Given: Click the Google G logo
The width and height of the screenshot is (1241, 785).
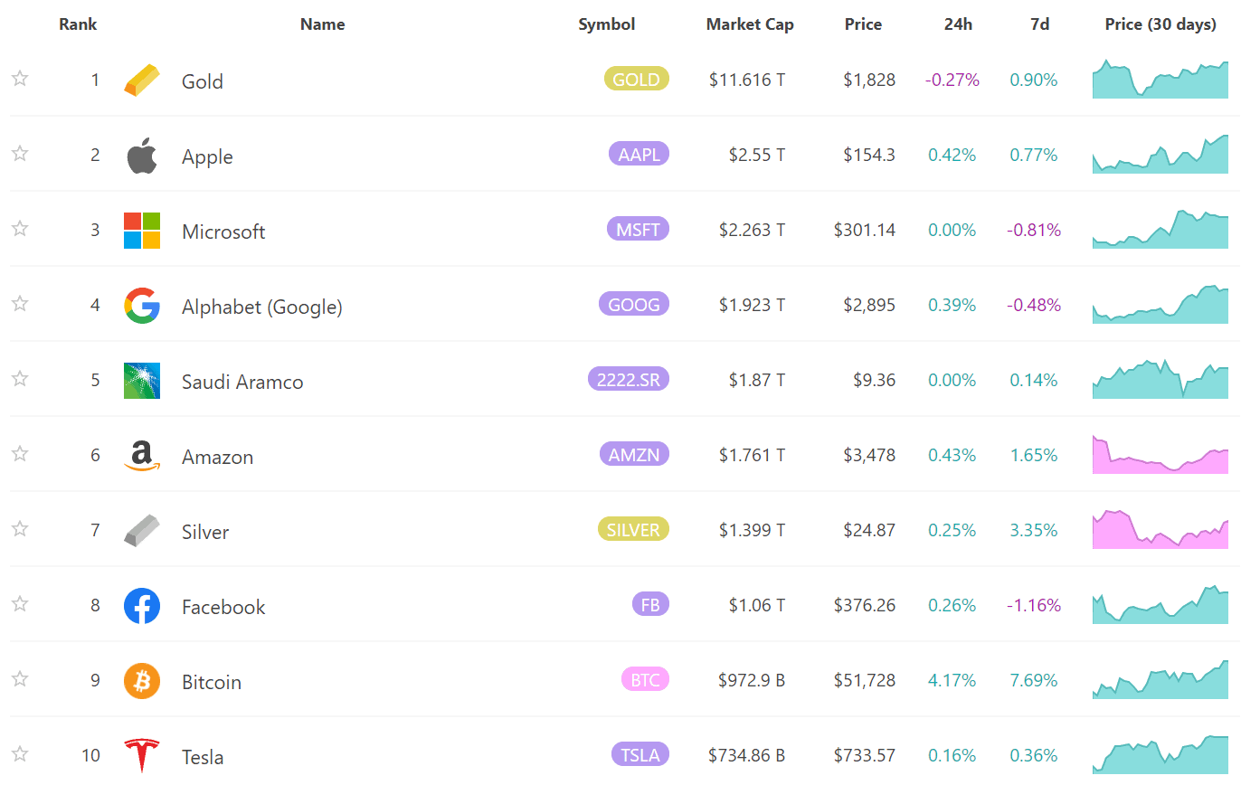Looking at the screenshot, I should point(142,306).
